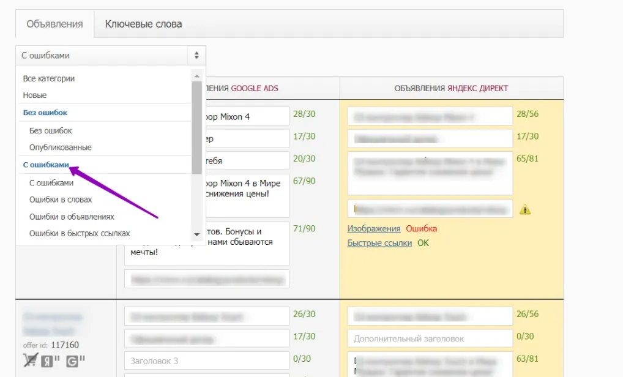Switch to the Ключевые слова tab
The height and width of the screenshot is (377, 623).
(x=143, y=24)
